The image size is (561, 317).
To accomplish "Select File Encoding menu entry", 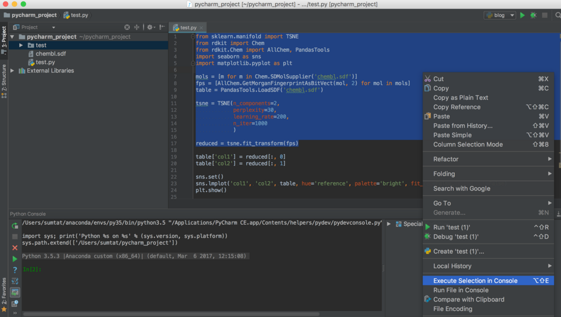I will [x=488, y=309].
